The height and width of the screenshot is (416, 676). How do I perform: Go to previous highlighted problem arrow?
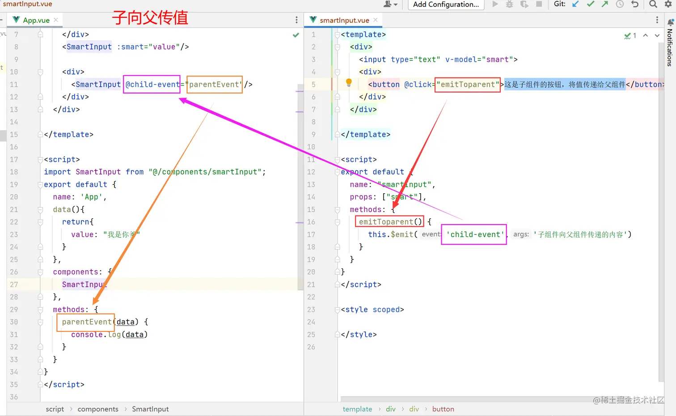point(645,35)
